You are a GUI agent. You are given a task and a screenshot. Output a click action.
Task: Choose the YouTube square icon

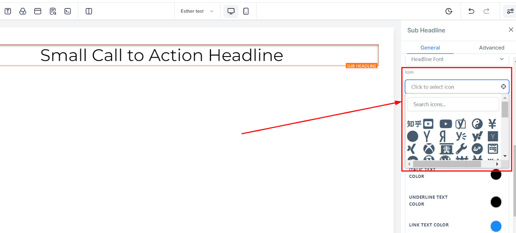pos(428,124)
